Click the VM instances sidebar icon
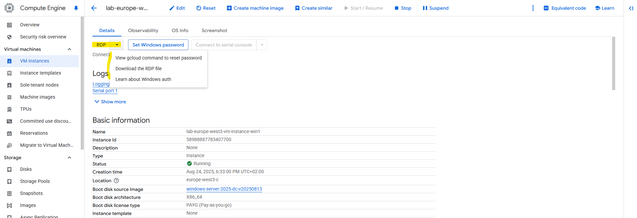Screen dimensions: 637x218 [9, 61]
